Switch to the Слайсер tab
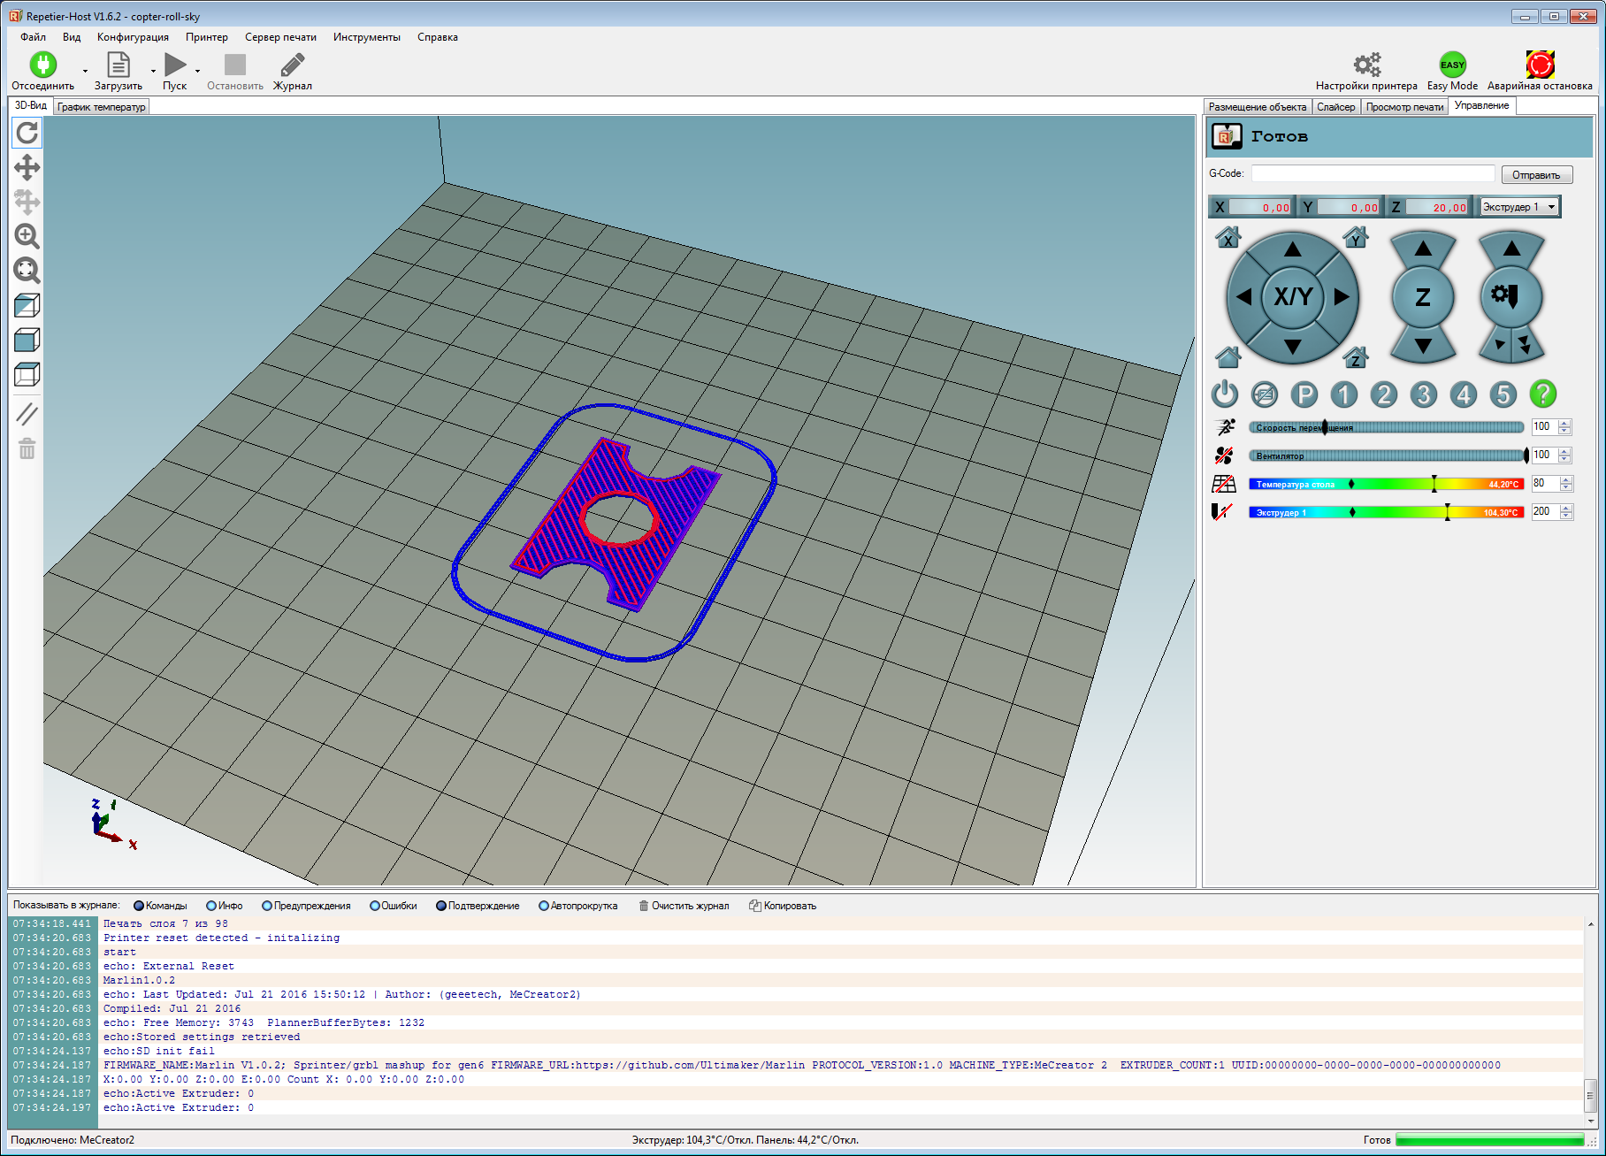 [x=1335, y=107]
